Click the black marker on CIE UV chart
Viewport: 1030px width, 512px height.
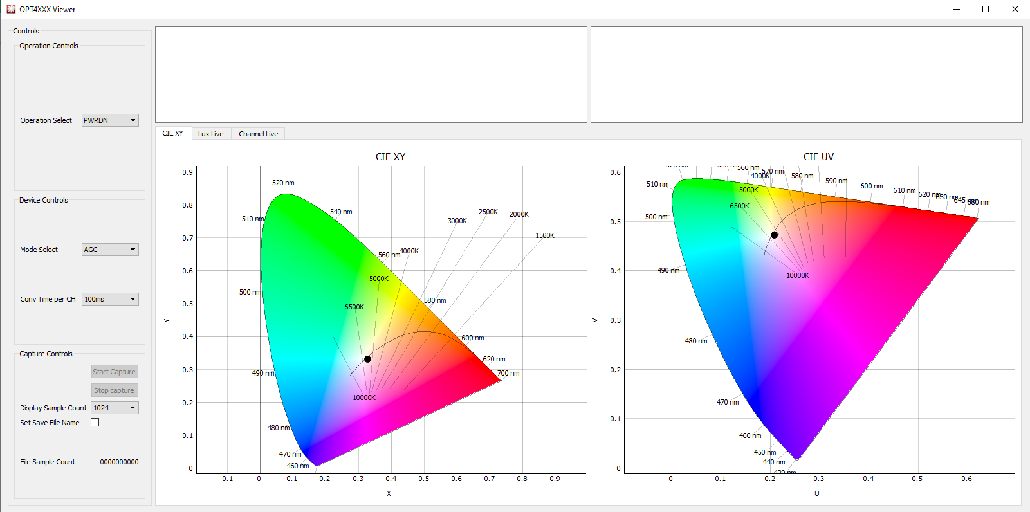click(x=774, y=235)
